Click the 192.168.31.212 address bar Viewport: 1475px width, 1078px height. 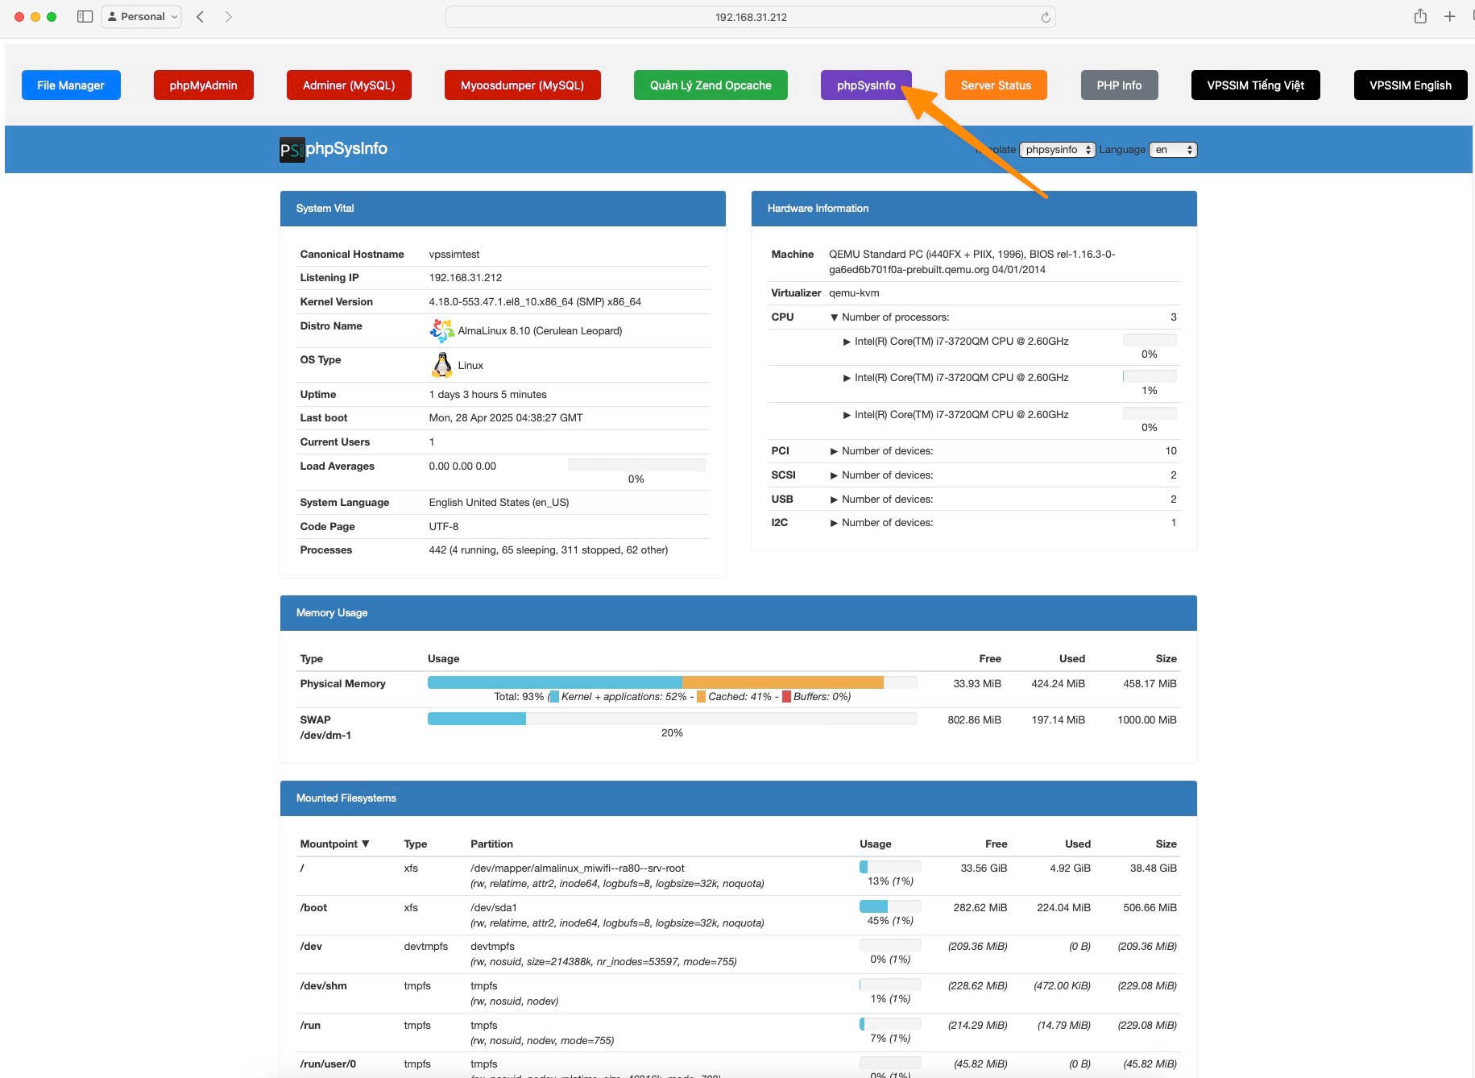point(750,17)
